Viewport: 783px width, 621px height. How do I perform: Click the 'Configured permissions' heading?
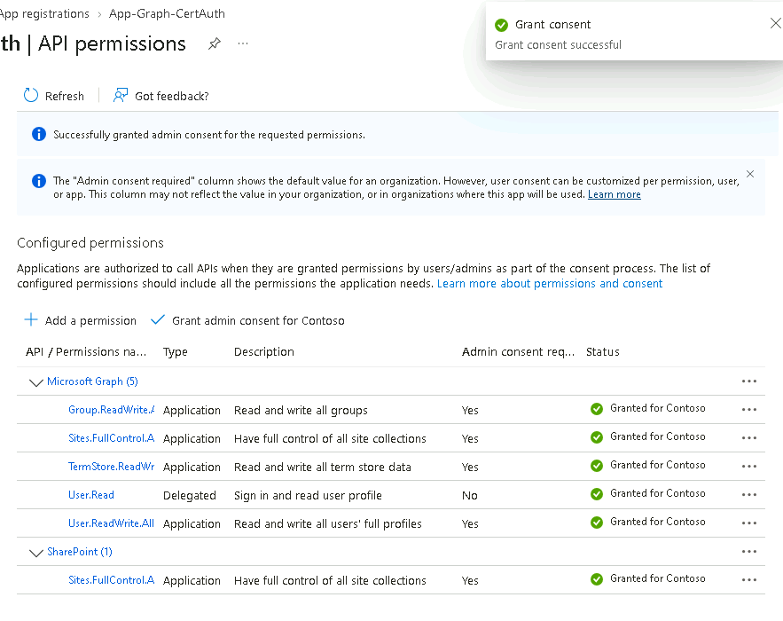pyautogui.click(x=90, y=243)
